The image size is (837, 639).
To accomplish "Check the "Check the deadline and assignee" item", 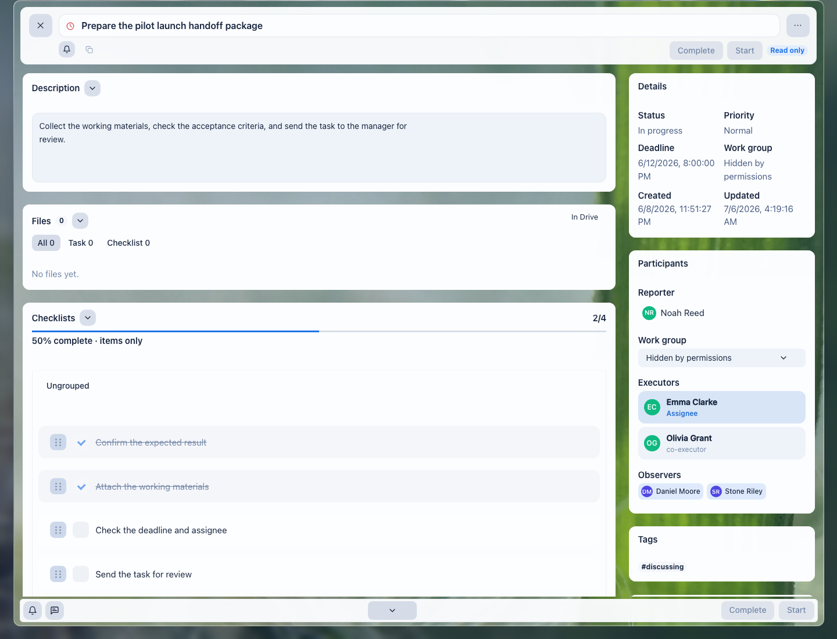I will tap(81, 530).
